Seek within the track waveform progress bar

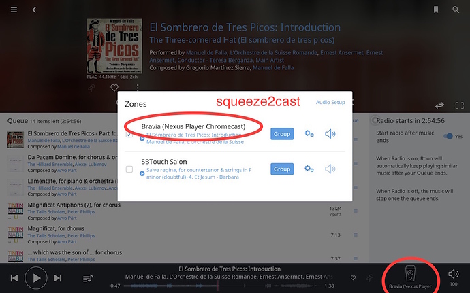tap(229, 286)
